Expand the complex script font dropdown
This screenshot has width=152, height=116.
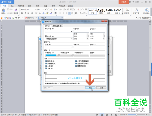71,47
